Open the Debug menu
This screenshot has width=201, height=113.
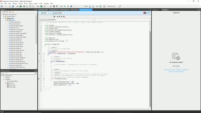tap(30, 3)
